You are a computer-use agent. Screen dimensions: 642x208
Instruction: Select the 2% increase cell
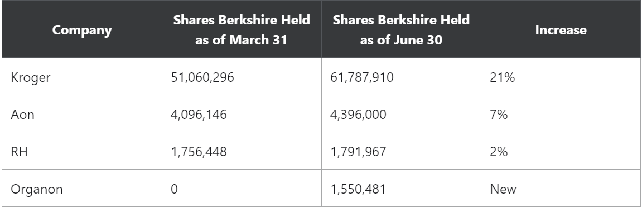561,151
